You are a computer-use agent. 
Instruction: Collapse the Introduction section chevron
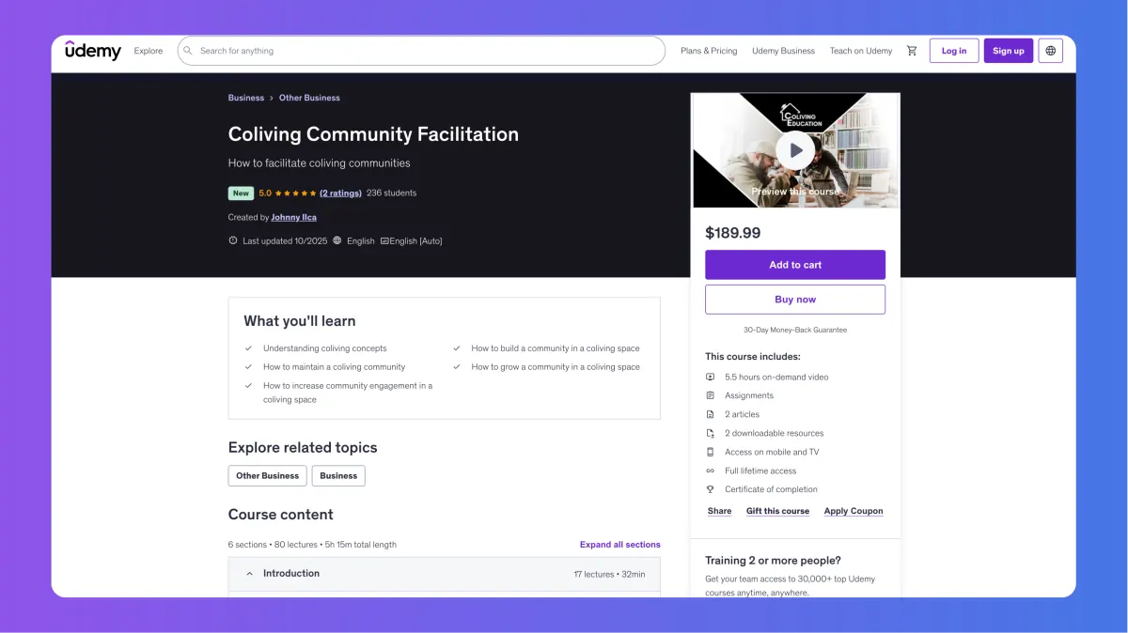[x=249, y=574]
